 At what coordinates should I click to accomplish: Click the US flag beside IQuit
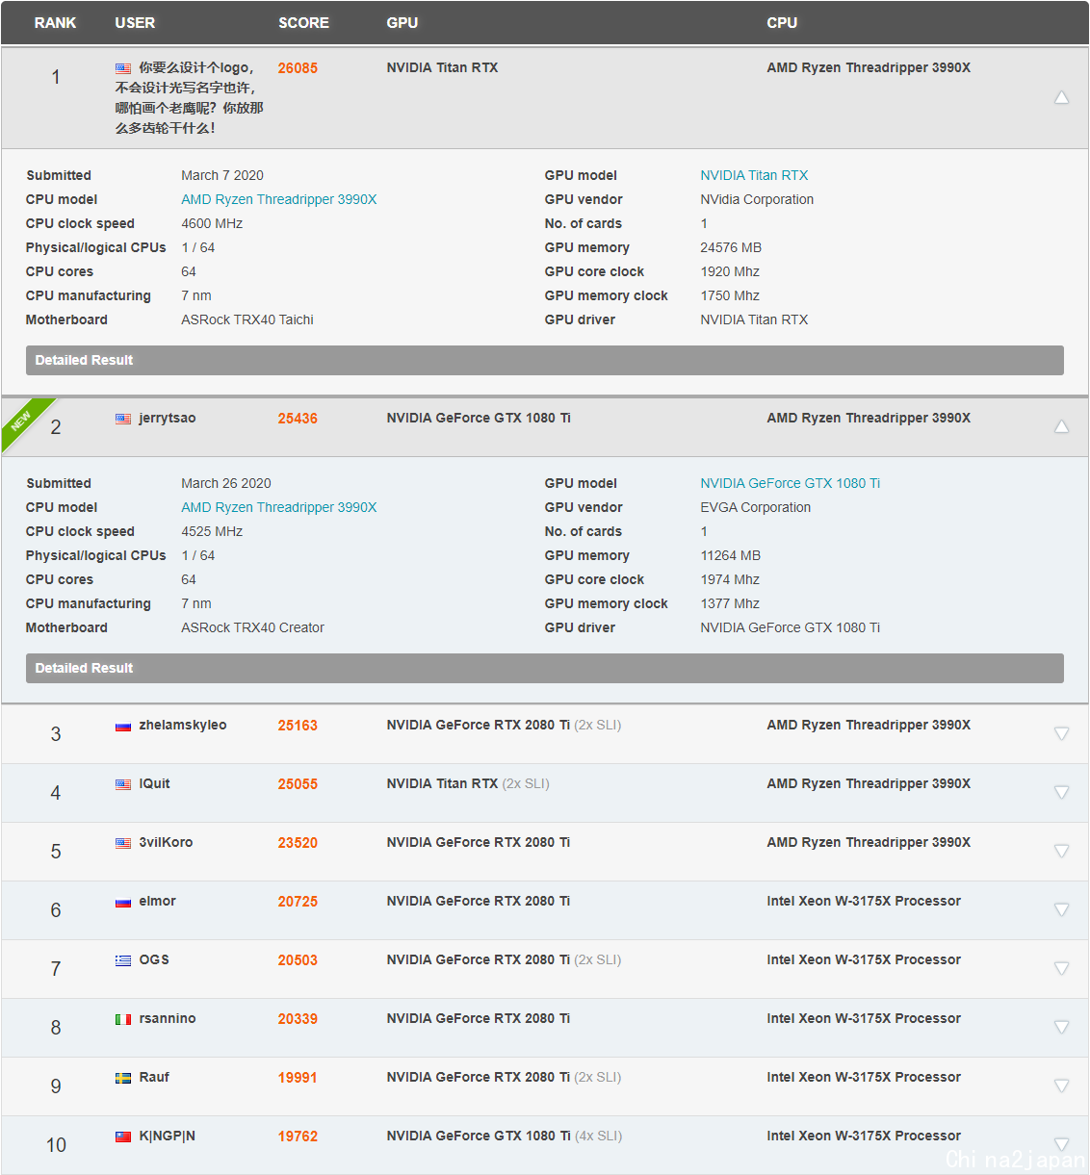tap(123, 784)
